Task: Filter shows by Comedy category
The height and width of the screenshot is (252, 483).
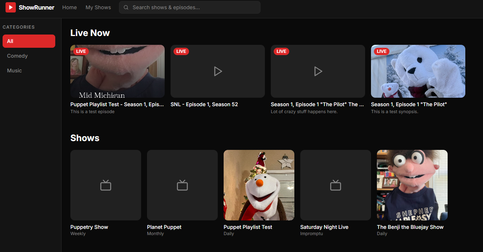Action: click(x=17, y=56)
